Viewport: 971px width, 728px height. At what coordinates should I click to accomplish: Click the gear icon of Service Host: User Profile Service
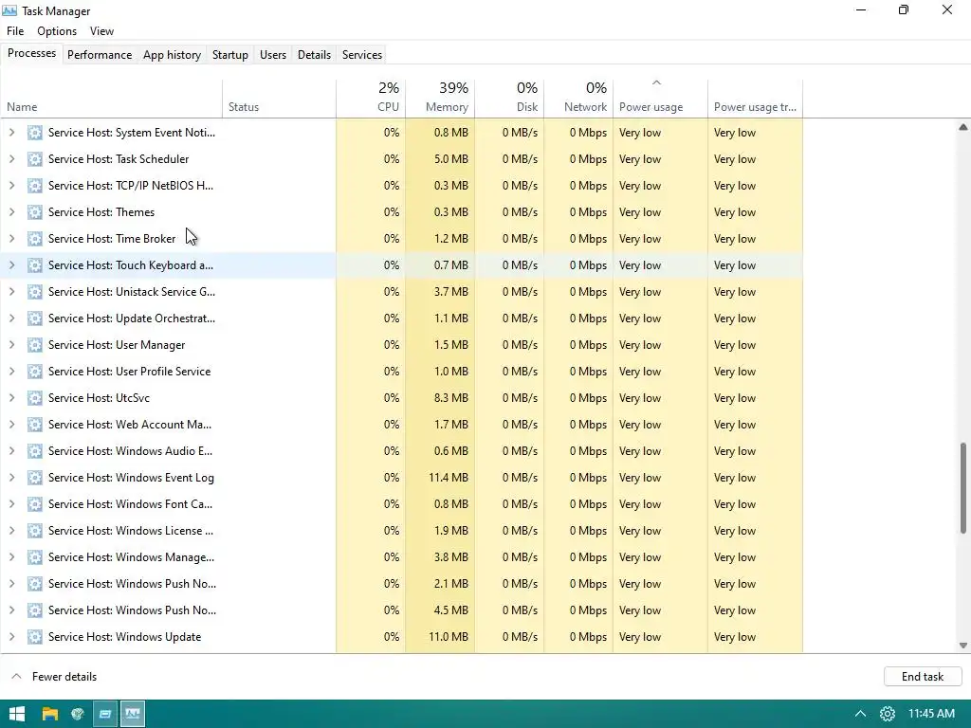pyautogui.click(x=35, y=372)
